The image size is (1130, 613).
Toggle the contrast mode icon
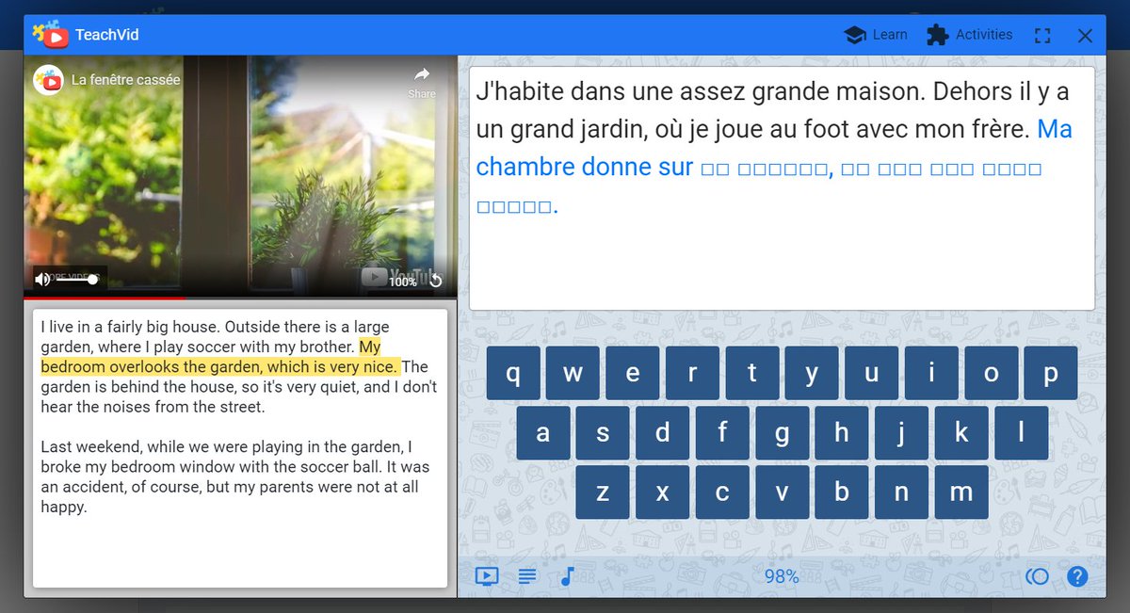click(1037, 576)
